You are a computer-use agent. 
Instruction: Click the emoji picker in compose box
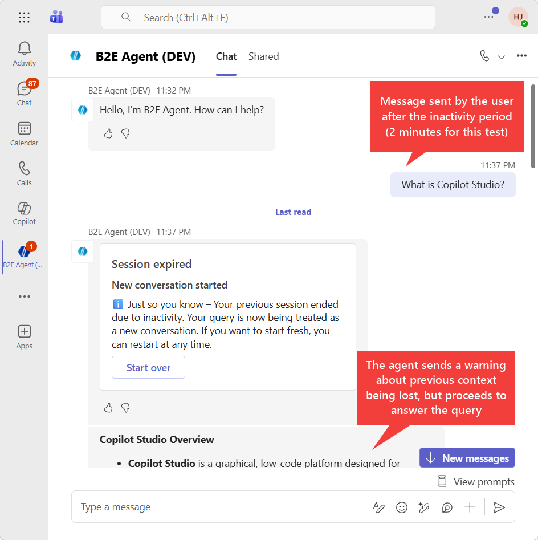(402, 507)
